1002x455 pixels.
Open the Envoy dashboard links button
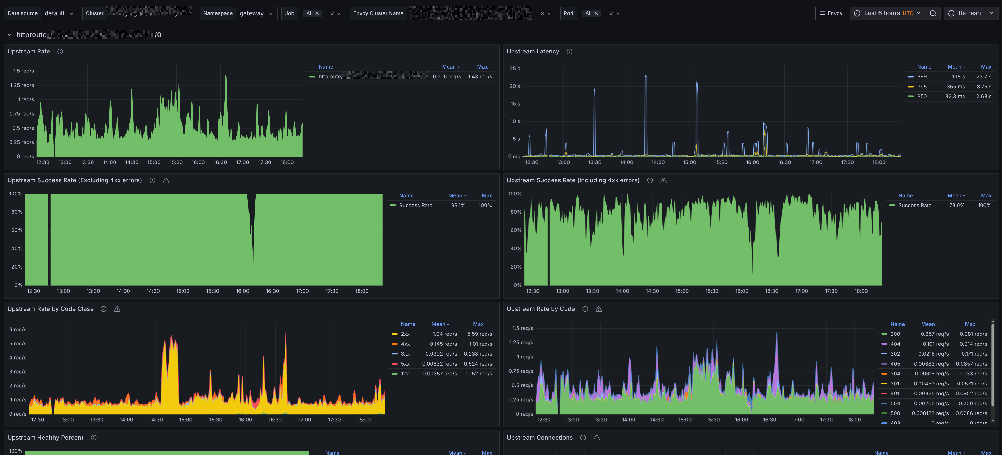coord(831,13)
